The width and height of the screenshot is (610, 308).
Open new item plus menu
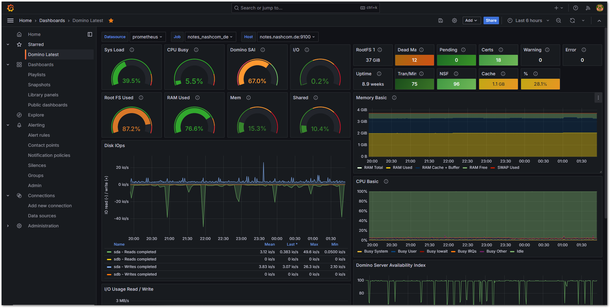[559, 8]
